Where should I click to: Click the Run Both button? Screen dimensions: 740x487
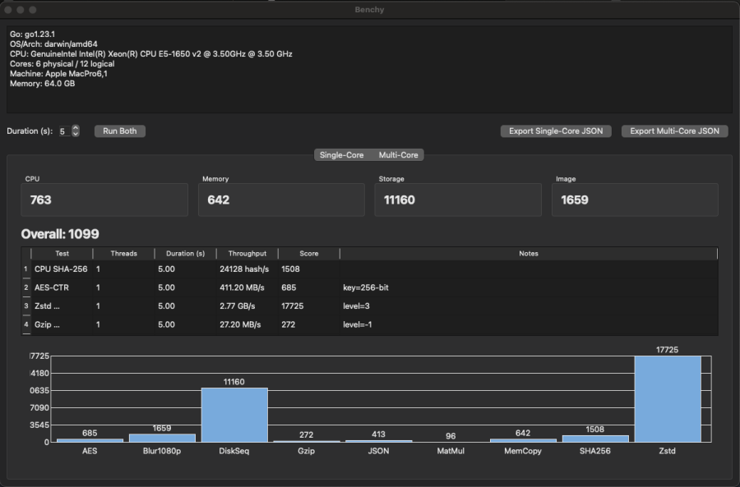coord(120,131)
